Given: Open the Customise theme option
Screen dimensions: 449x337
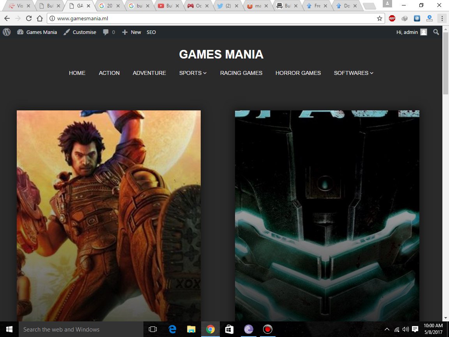Looking at the screenshot, I should (x=80, y=32).
